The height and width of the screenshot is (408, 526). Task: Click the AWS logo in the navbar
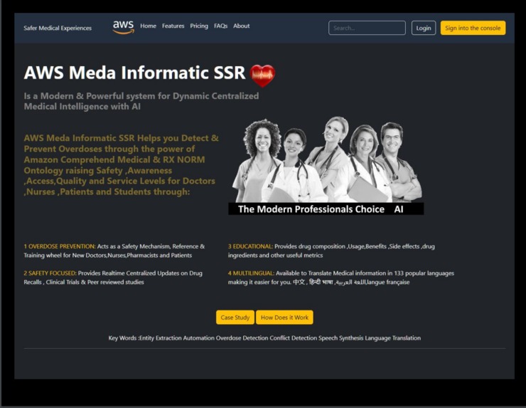[124, 27]
